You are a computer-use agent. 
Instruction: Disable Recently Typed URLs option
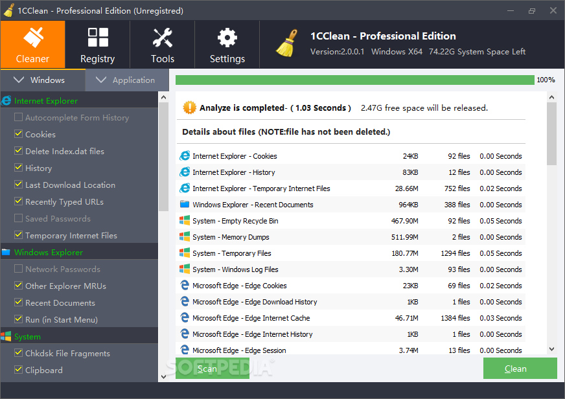pyautogui.click(x=18, y=201)
